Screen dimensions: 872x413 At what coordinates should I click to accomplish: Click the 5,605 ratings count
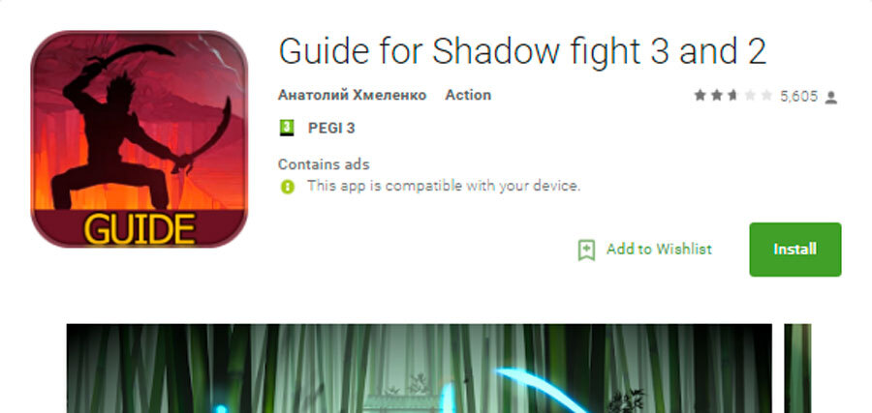(799, 97)
